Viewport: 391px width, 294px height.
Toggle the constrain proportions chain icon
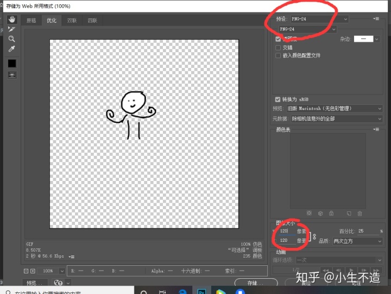coord(314,236)
